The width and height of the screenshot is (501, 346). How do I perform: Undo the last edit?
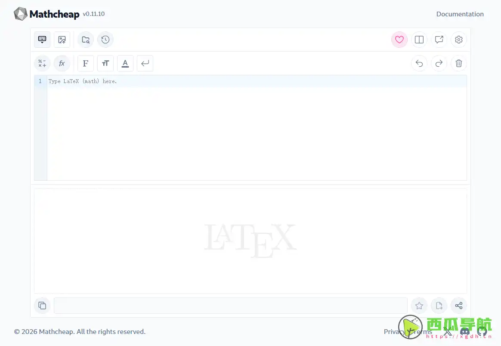419,63
